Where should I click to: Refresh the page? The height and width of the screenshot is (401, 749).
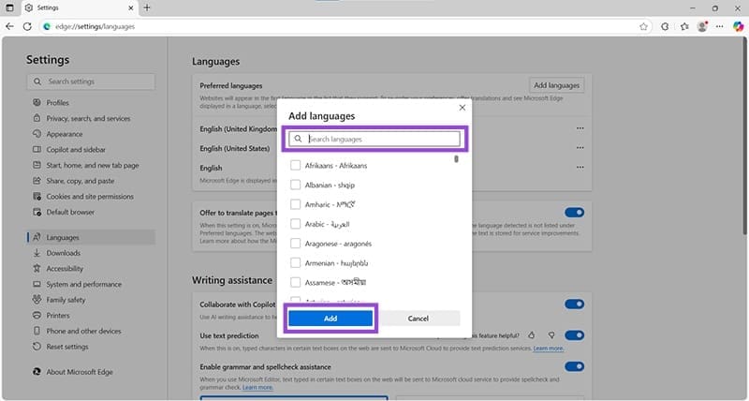pos(27,26)
